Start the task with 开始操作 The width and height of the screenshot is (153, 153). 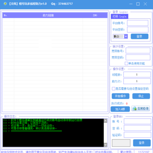click(x=120, y=96)
